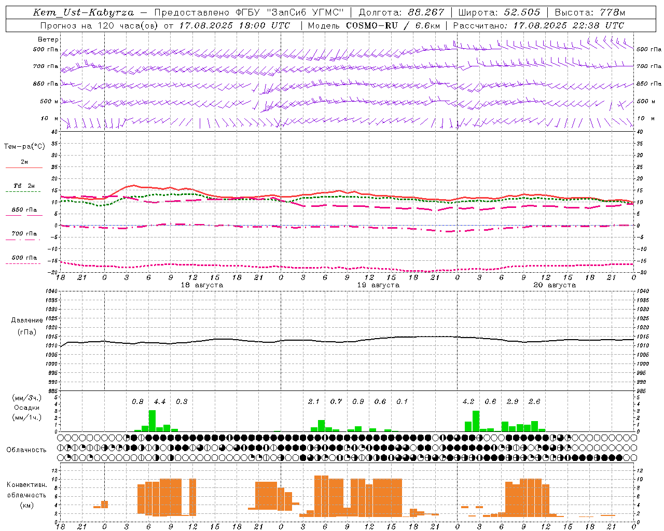Click the elevation text Высота: 778м
Image resolution: width=664 pixels, height=531 pixels.
(590, 12)
